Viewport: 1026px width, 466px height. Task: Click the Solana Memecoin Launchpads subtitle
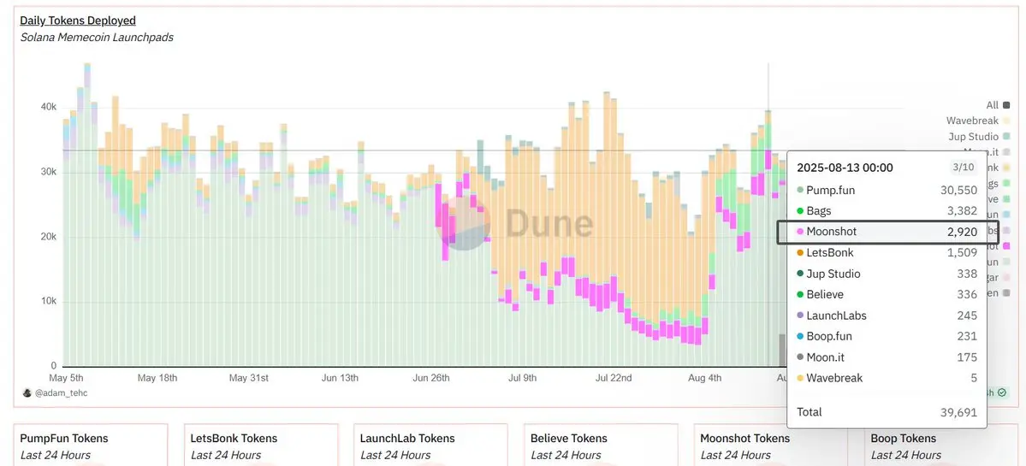pyautogui.click(x=96, y=38)
